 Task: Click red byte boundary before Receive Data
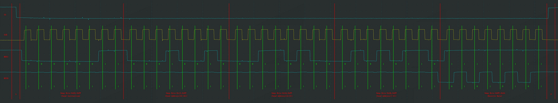click(x=440, y=51)
